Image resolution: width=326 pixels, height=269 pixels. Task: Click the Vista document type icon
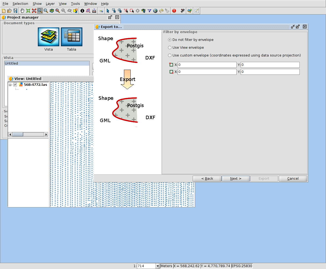(49, 37)
